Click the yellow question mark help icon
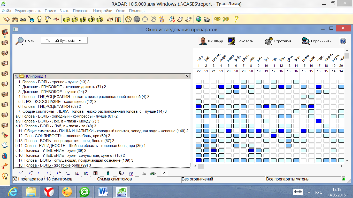Image resolution: width=353 pixels, height=198 pixels. click(236, 19)
